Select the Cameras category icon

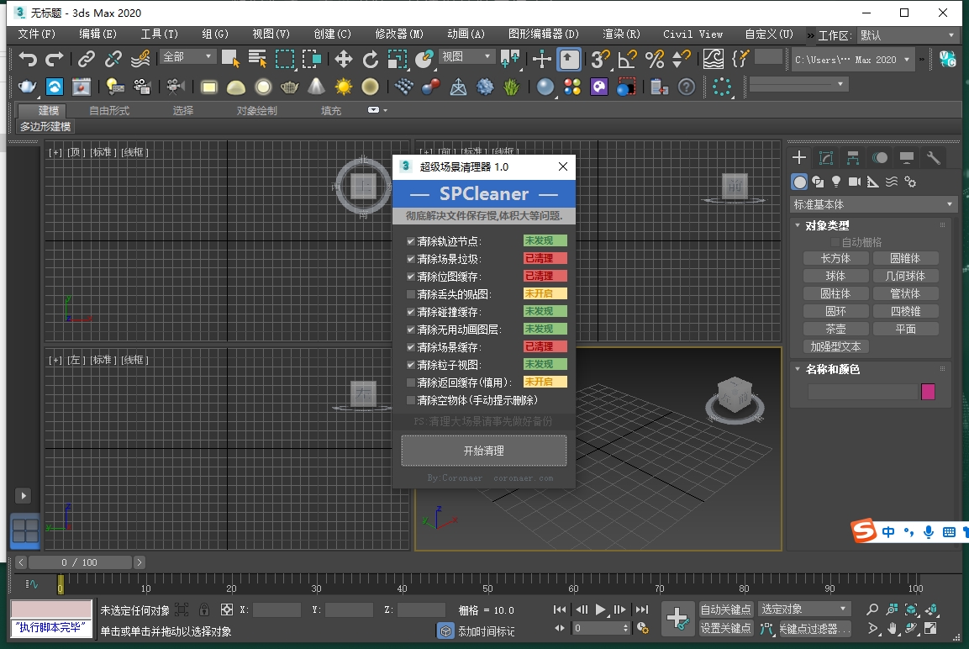855,181
